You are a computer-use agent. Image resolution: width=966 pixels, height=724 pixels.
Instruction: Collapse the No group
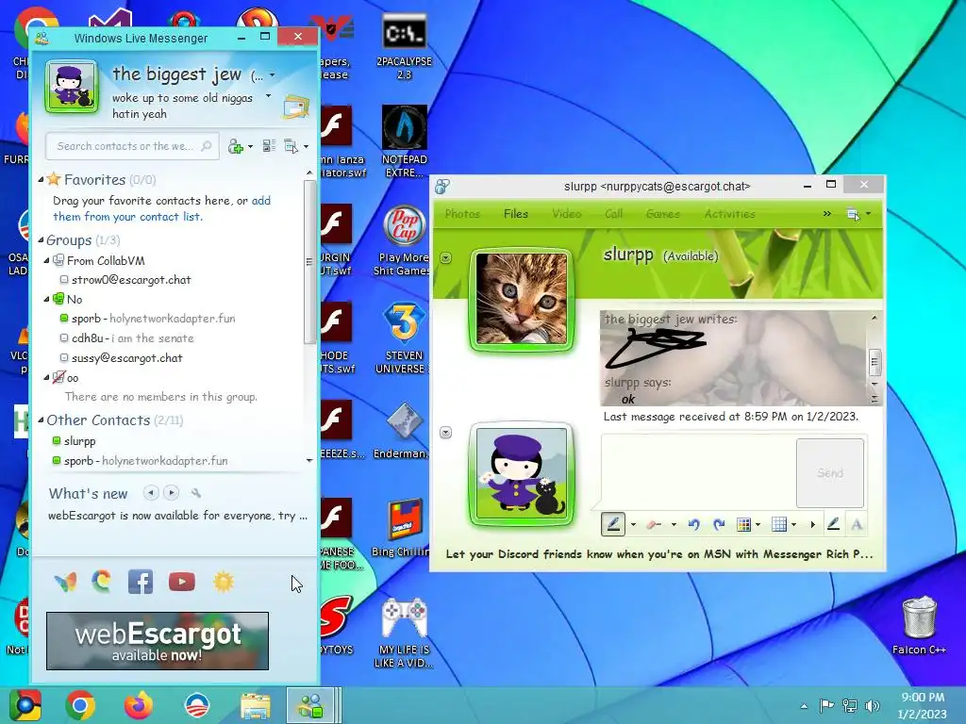point(47,299)
